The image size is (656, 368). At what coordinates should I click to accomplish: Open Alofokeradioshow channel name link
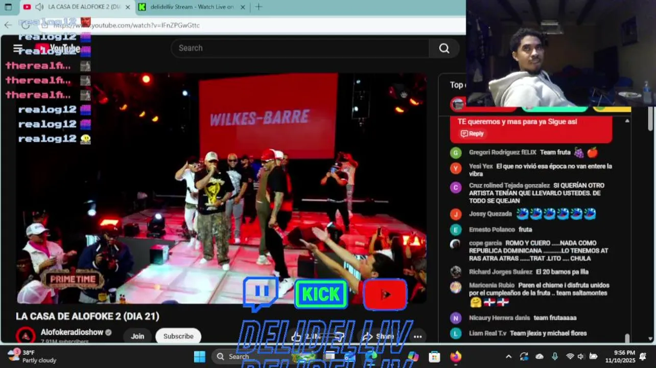[x=72, y=332]
